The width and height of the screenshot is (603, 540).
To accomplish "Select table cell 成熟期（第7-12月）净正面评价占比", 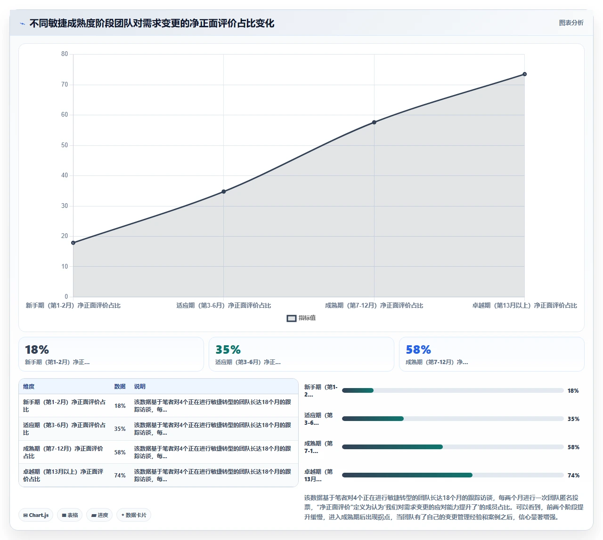I will (65, 453).
